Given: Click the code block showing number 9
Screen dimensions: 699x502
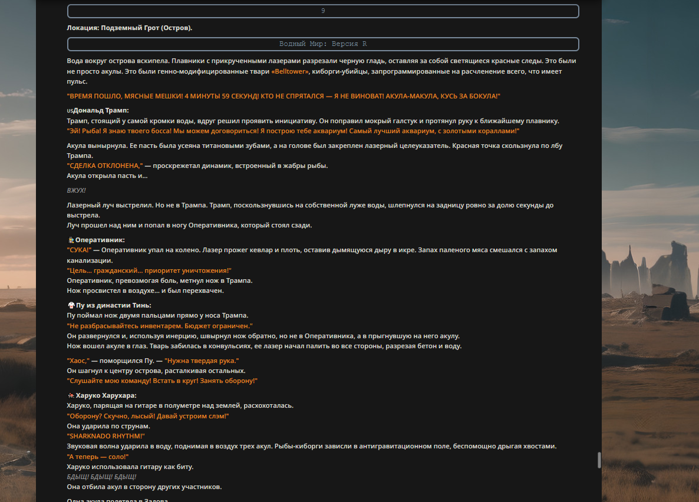Looking at the screenshot, I should [323, 11].
